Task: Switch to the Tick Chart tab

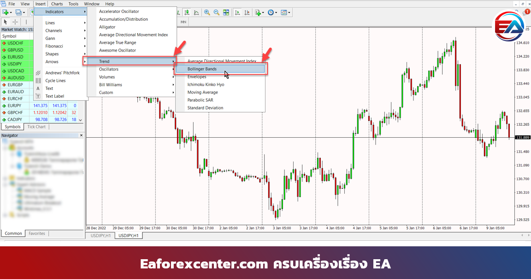Action: pyautogui.click(x=36, y=127)
